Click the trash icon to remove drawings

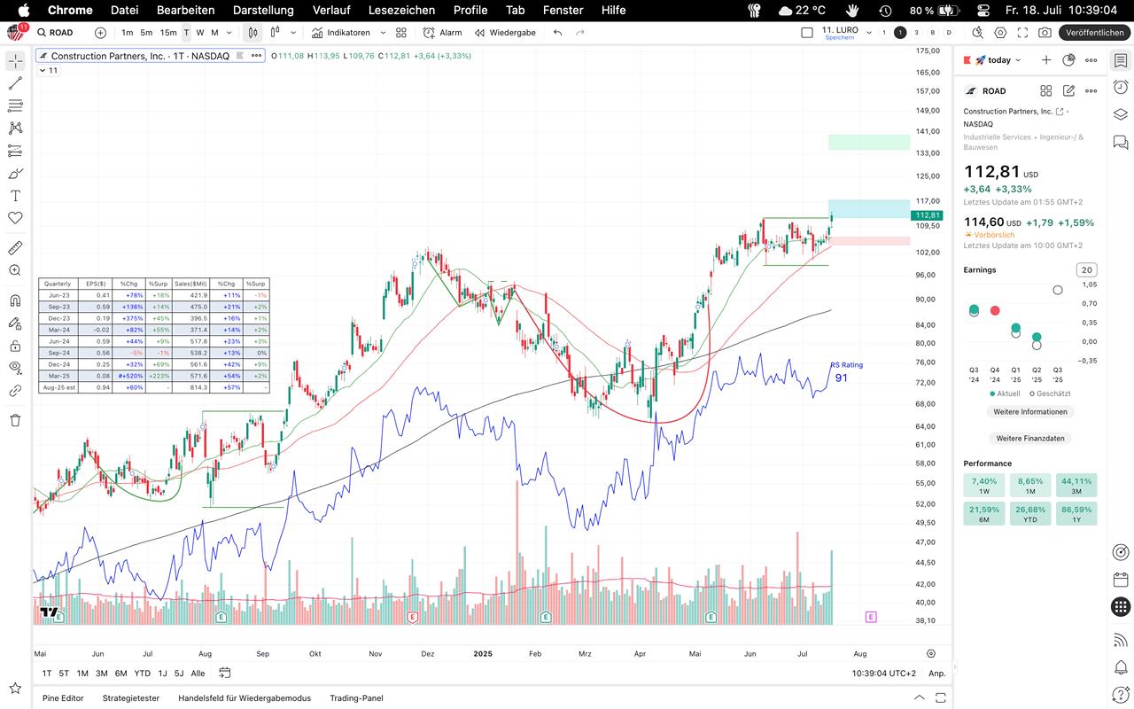coord(15,420)
